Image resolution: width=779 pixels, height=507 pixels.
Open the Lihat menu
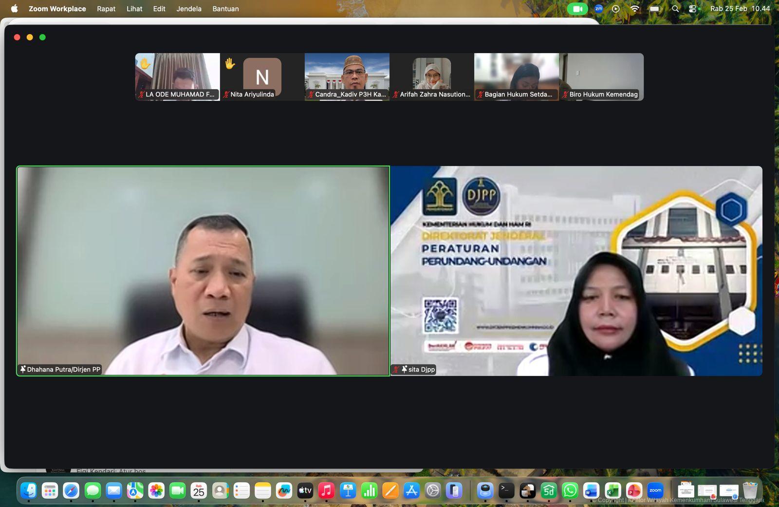[x=134, y=9]
